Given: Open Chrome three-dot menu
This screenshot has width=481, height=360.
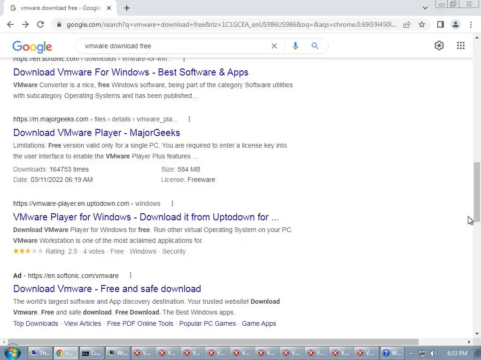Looking at the screenshot, I should 471,24.
